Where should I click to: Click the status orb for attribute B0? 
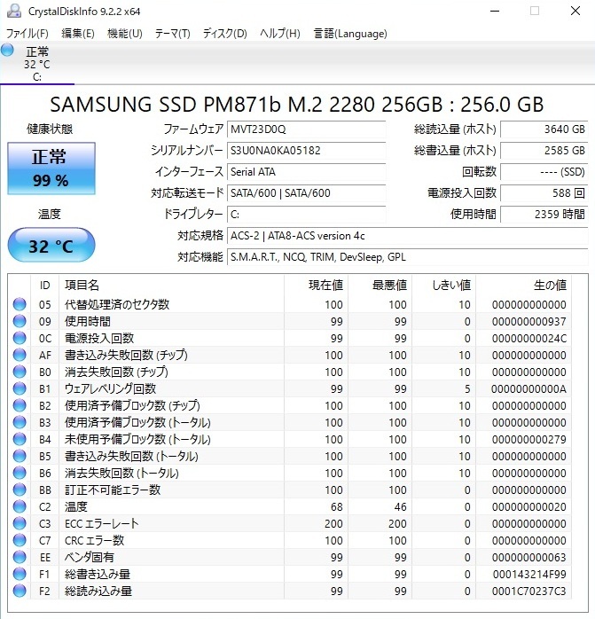click(x=20, y=372)
